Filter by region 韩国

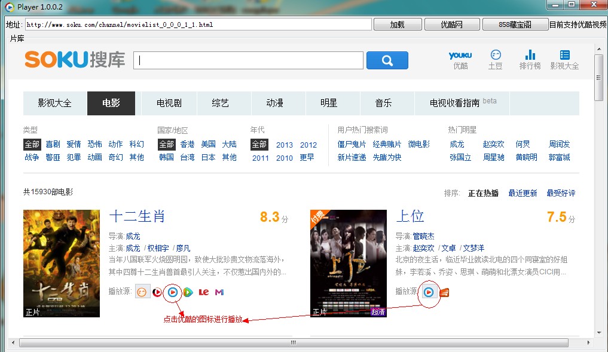pyautogui.click(x=166, y=157)
